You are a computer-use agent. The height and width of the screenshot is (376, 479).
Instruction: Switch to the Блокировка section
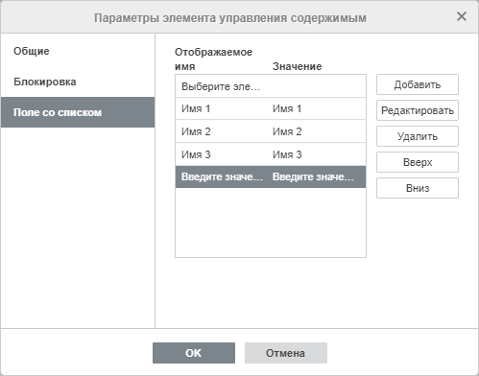78,82
